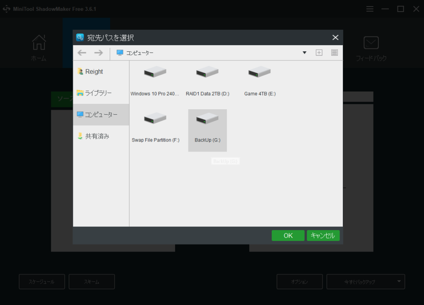Select コンピューター in the sidebar

tap(101, 115)
